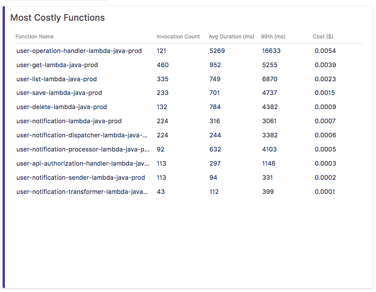Viewport: 376px width, 292px height.
Task: Sort by Invocation Count column header
Action: [x=178, y=36]
